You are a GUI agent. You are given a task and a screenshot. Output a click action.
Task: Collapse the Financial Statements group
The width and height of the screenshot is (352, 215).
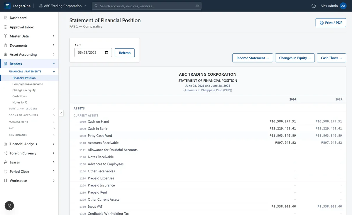click(54, 72)
